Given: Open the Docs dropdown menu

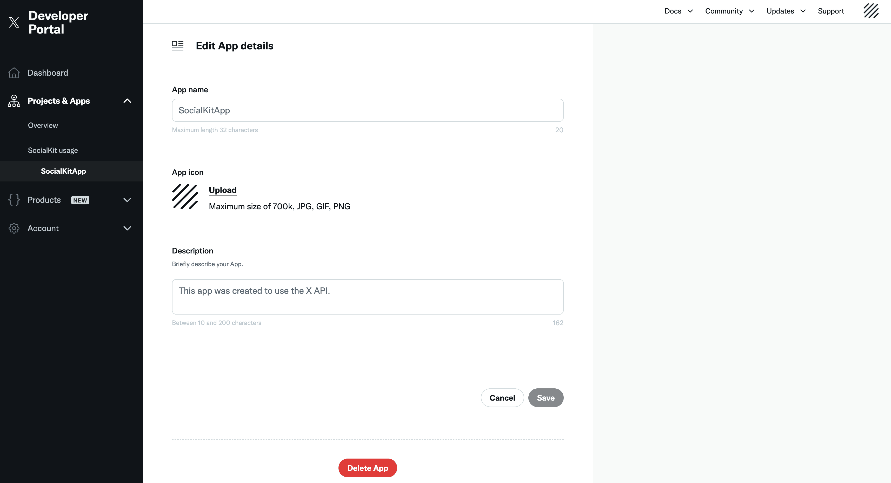Looking at the screenshot, I should click(x=679, y=11).
